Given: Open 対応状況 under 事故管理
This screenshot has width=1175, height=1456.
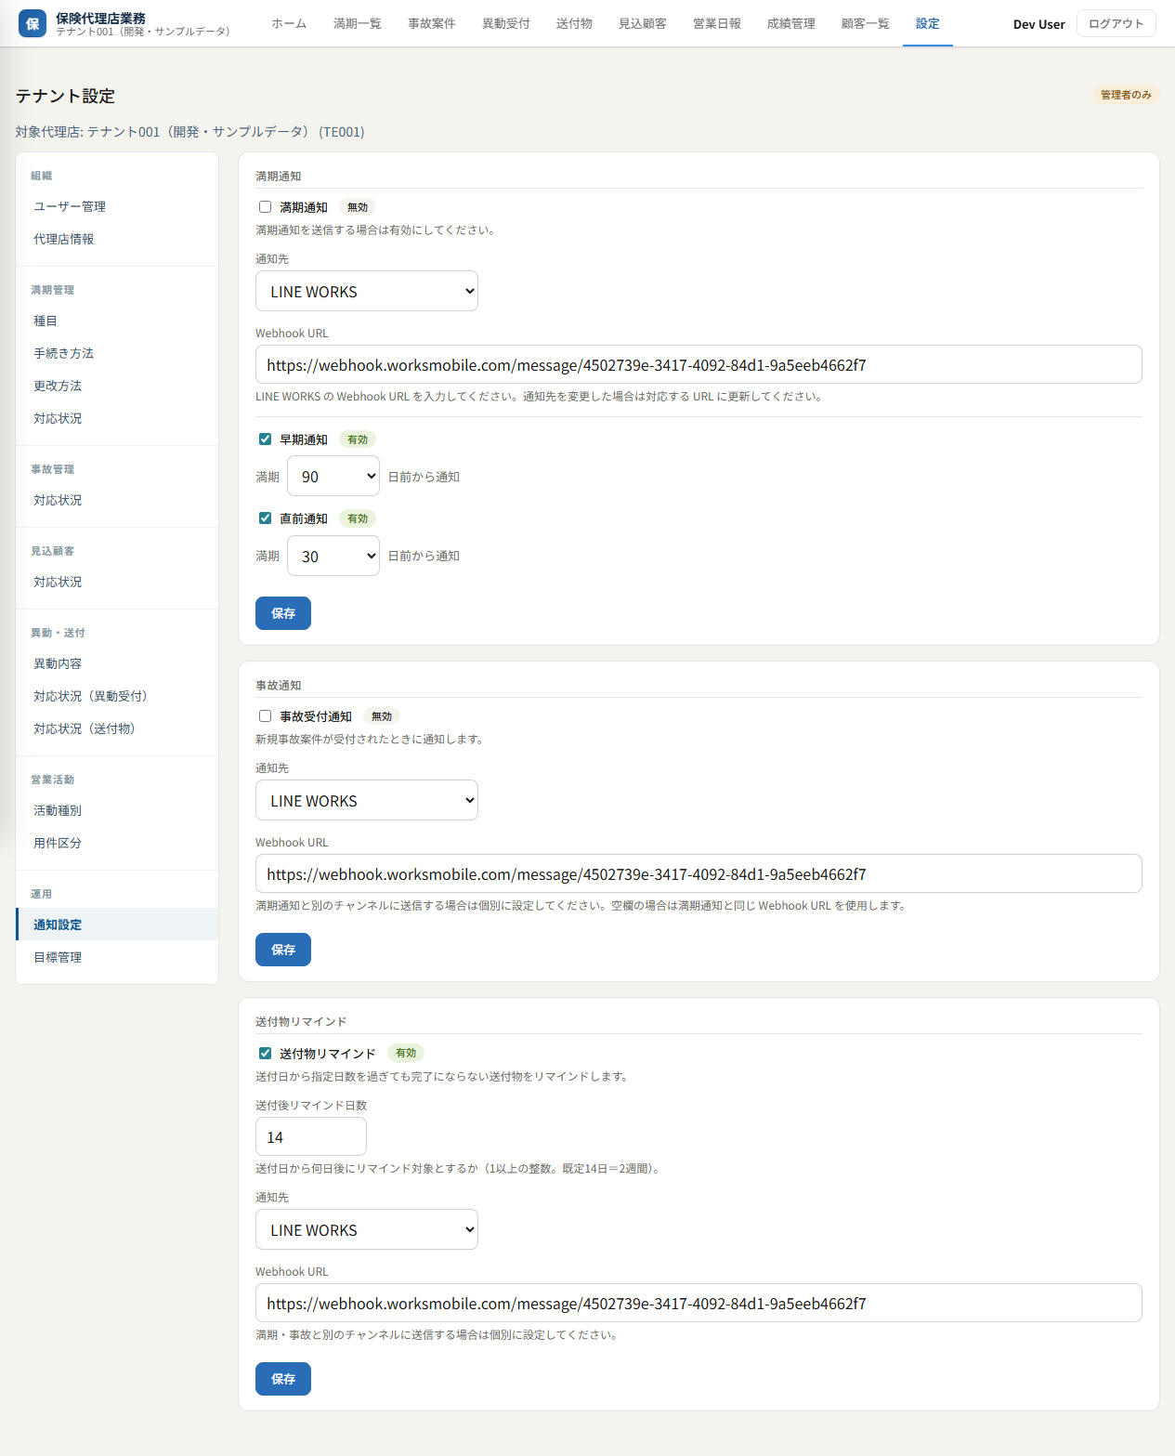Looking at the screenshot, I should pos(117,500).
